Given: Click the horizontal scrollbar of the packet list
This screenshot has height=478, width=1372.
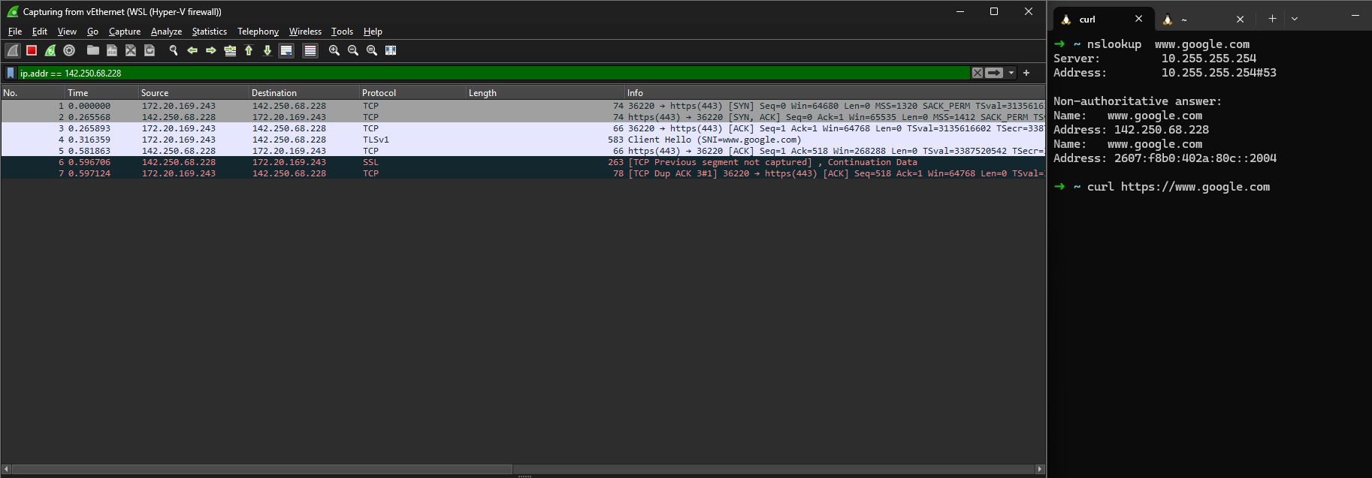Looking at the screenshot, I should coord(262,469).
